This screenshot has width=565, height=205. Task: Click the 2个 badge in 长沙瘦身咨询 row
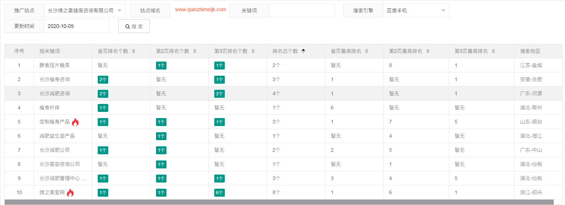(x=103, y=80)
